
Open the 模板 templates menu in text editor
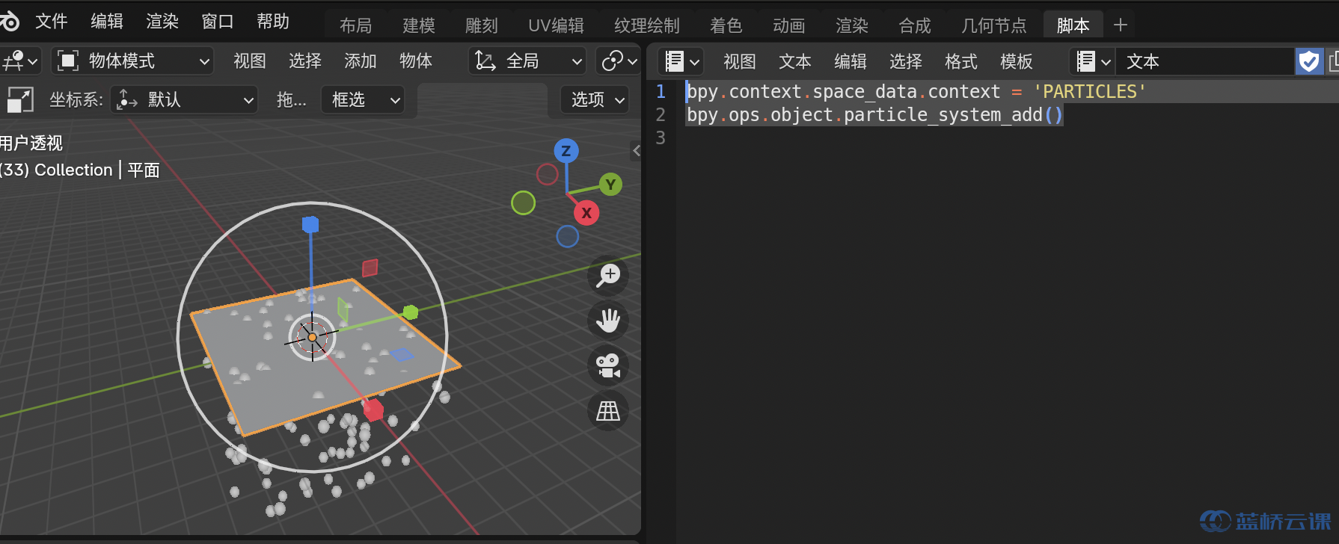click(1016, 61)
